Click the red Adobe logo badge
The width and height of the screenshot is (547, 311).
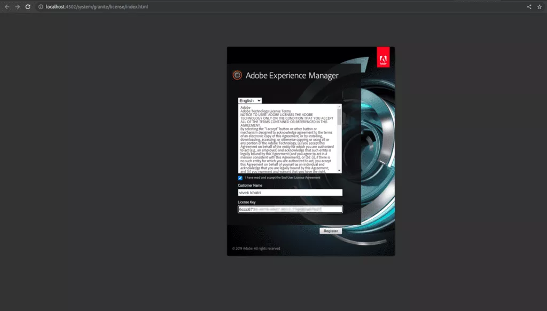[x=383, y=58]
